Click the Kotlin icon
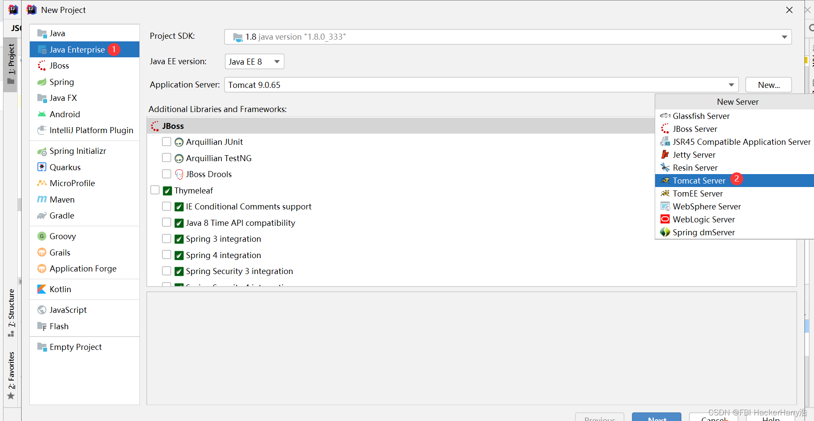814x421 pixels. (x=42, y=289)
